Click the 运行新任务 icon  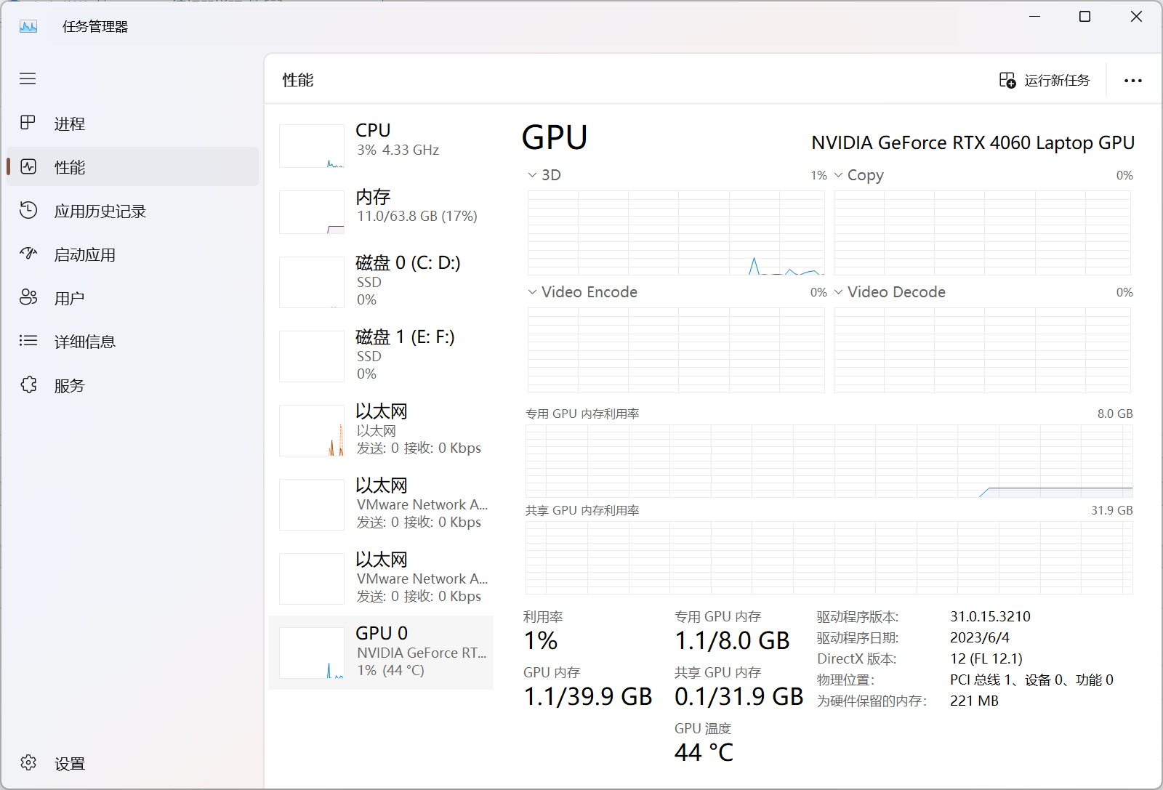click(1007, 80)
